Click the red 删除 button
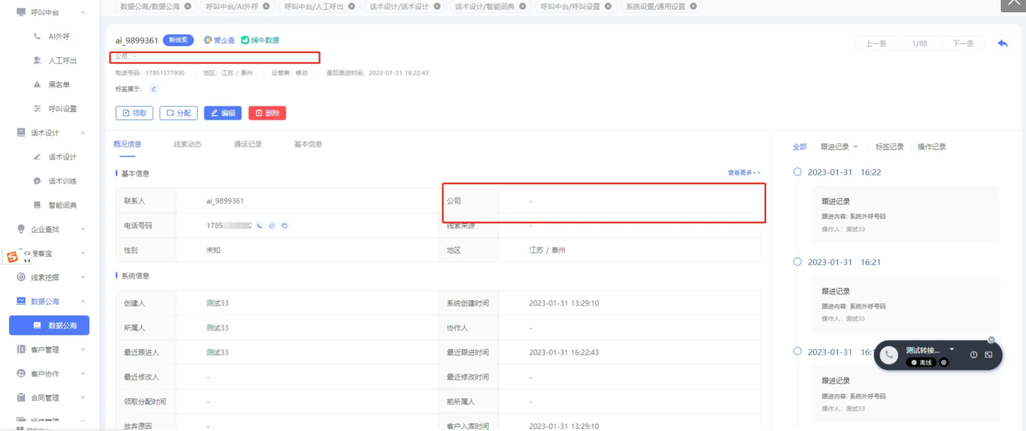Screen dimensions: 1026x431 pyautogui.click(x=267, y=113)
